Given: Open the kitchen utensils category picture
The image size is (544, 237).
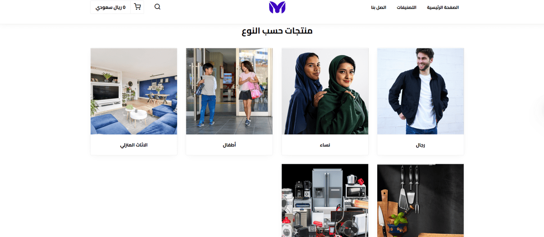Looking at the screenshot, I should 421,200.
